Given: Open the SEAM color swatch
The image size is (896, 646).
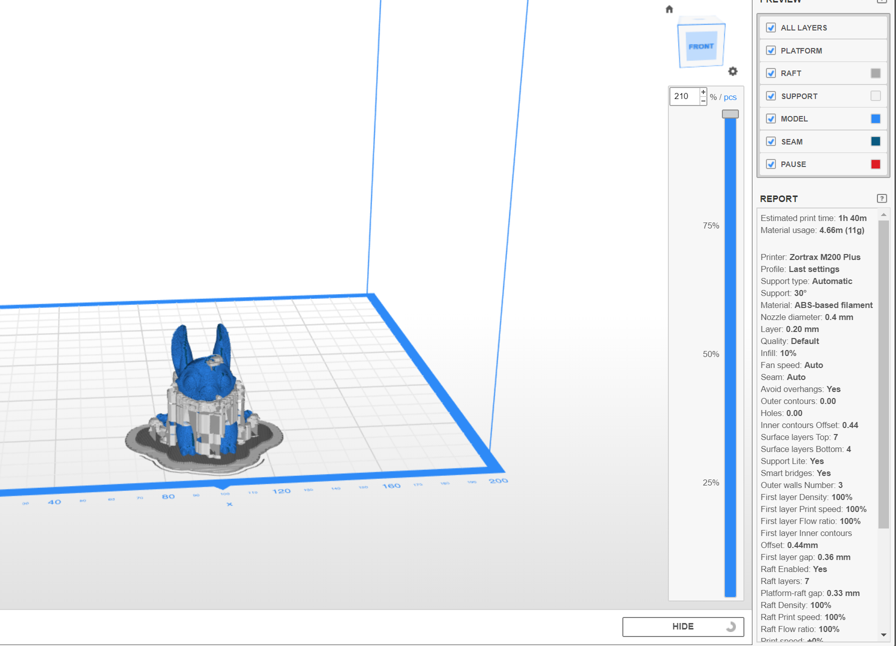Looking at the screenshot, I should 875,141.
